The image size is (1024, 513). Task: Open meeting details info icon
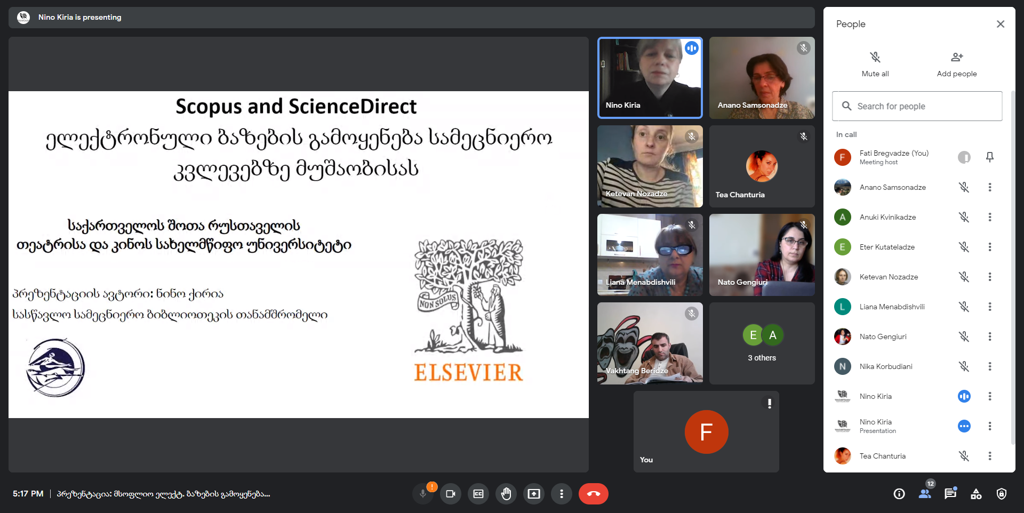[x=899, y=494]
